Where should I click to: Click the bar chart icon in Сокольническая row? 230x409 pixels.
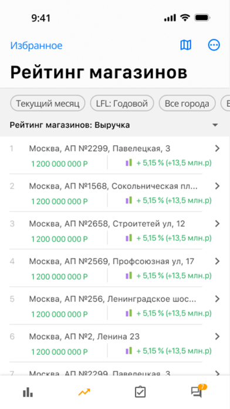click(129, 200)
